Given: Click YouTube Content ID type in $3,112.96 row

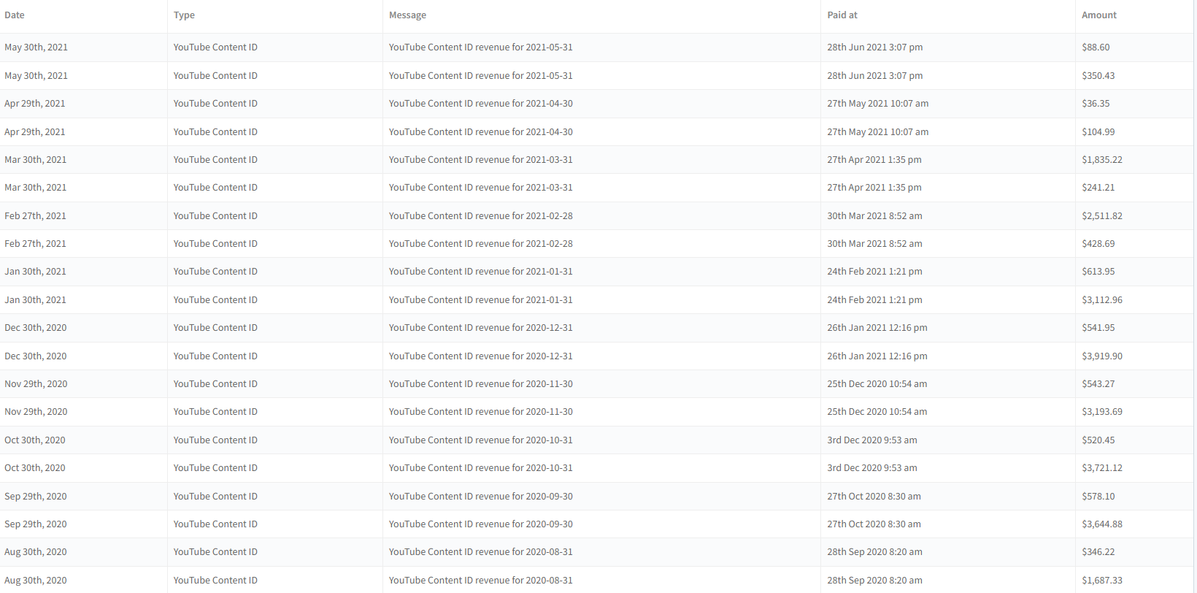Looking at the screenshot, I should tap(215, 300).
